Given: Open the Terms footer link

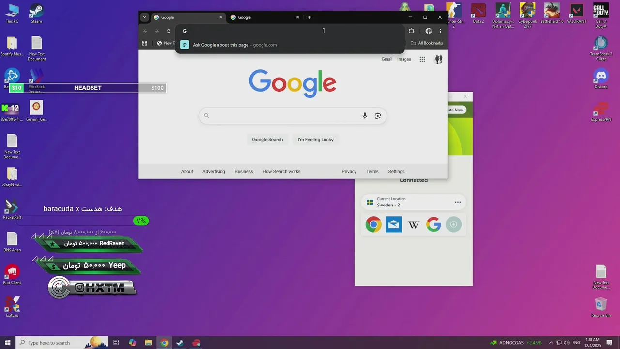Looking at the screenshot, I should pyautogui.click(x=372, y=172).
